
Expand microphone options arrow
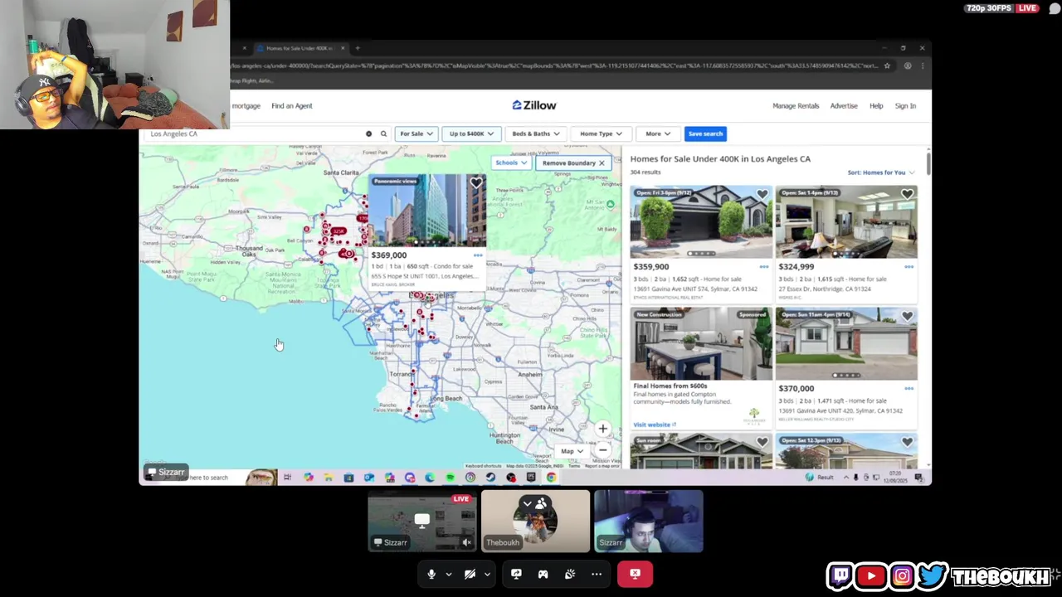[x=449, y=574]
